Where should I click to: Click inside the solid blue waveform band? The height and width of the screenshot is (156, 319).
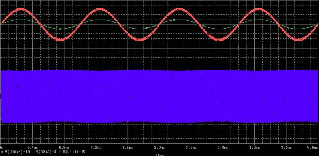click(x=159, y=96)
